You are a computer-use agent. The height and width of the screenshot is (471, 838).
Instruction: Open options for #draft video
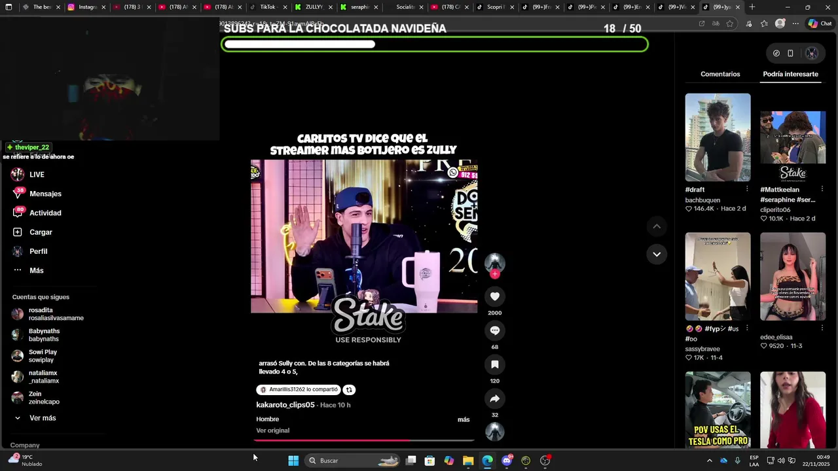pos(747,189)
